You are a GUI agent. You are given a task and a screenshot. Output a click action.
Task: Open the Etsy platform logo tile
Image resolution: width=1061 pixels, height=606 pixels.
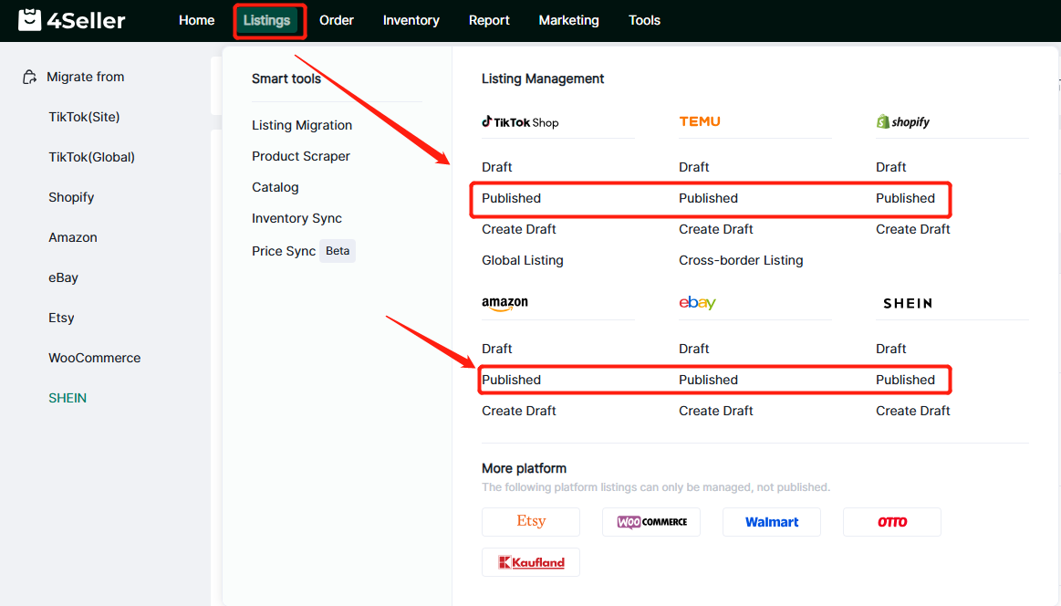(x=530, y=522)
